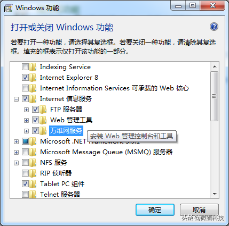
Task: Tick the Indexing Service checkbox
Action: (25, 67)
